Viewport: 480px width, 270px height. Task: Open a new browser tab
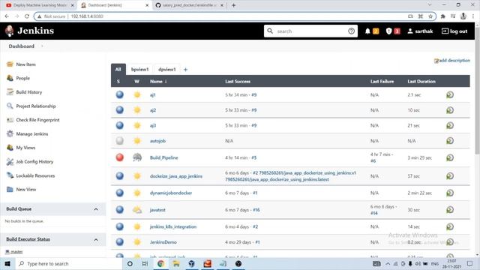coord(233,5)
